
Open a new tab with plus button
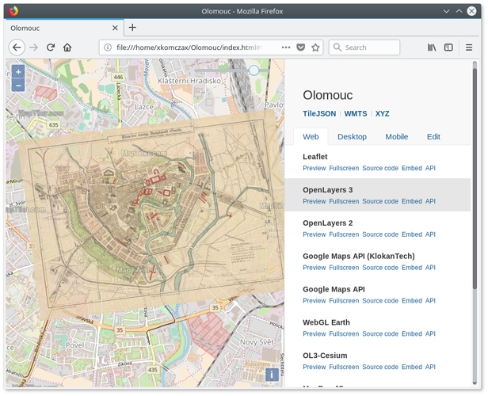point(132,28)
